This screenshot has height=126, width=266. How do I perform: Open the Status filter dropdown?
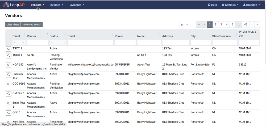58,42
